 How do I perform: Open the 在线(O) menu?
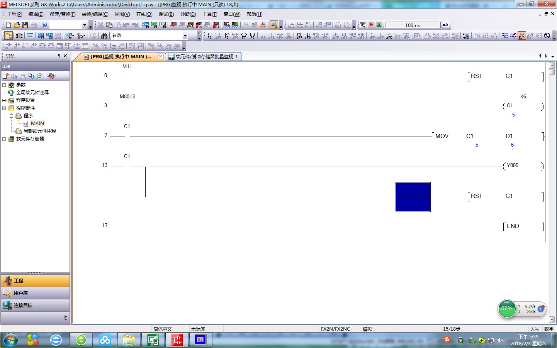(144, 14)
